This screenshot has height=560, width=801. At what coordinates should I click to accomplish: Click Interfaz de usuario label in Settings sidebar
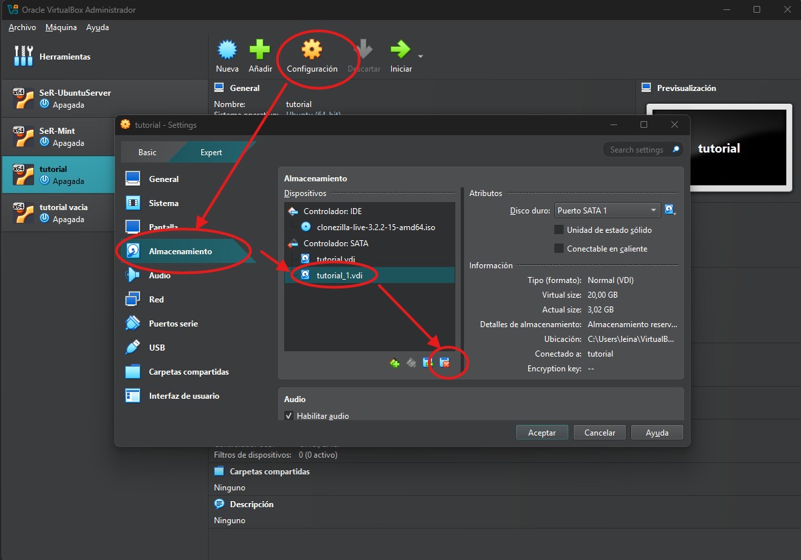click(184, 395)
